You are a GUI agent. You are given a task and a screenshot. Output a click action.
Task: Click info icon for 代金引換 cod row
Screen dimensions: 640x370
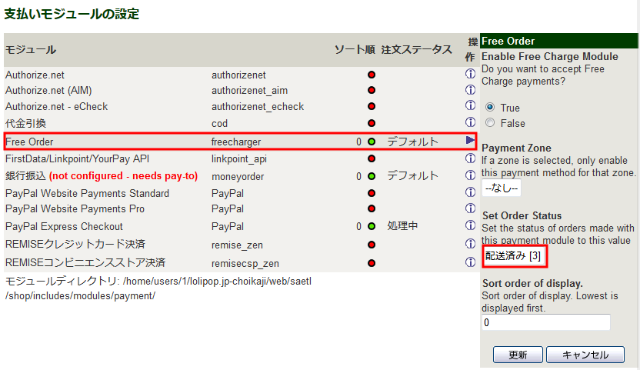coord(470,122)
